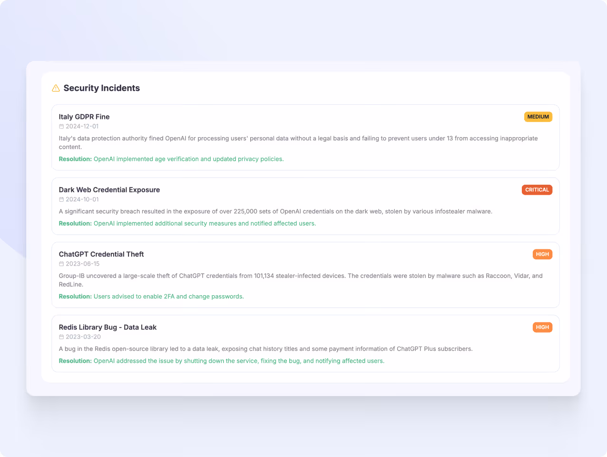Select the CRITICAL severity badge
607x457 pixels.
pos(537,189)
